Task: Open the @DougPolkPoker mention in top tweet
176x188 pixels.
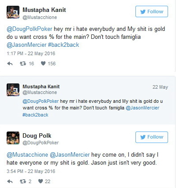Action: pyautogui.click(x=30, y=29)
